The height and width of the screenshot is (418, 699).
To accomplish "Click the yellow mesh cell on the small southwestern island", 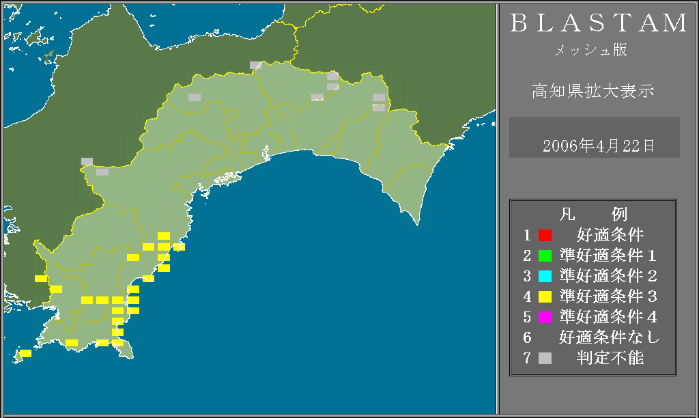I will click(25, 353).
